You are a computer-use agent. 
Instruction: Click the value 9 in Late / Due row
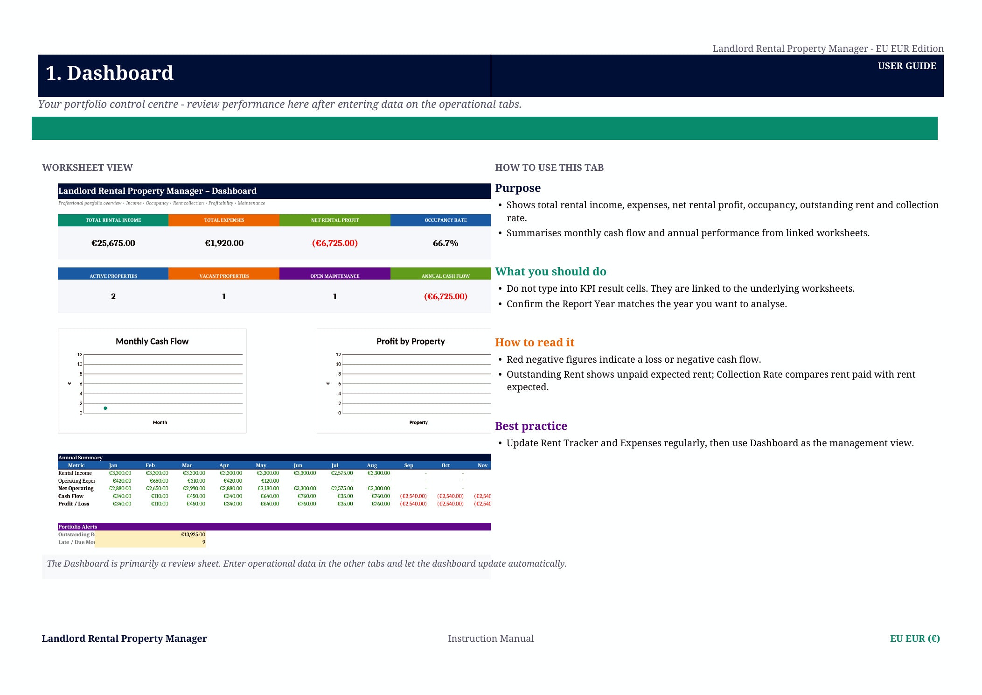point(204,542)
